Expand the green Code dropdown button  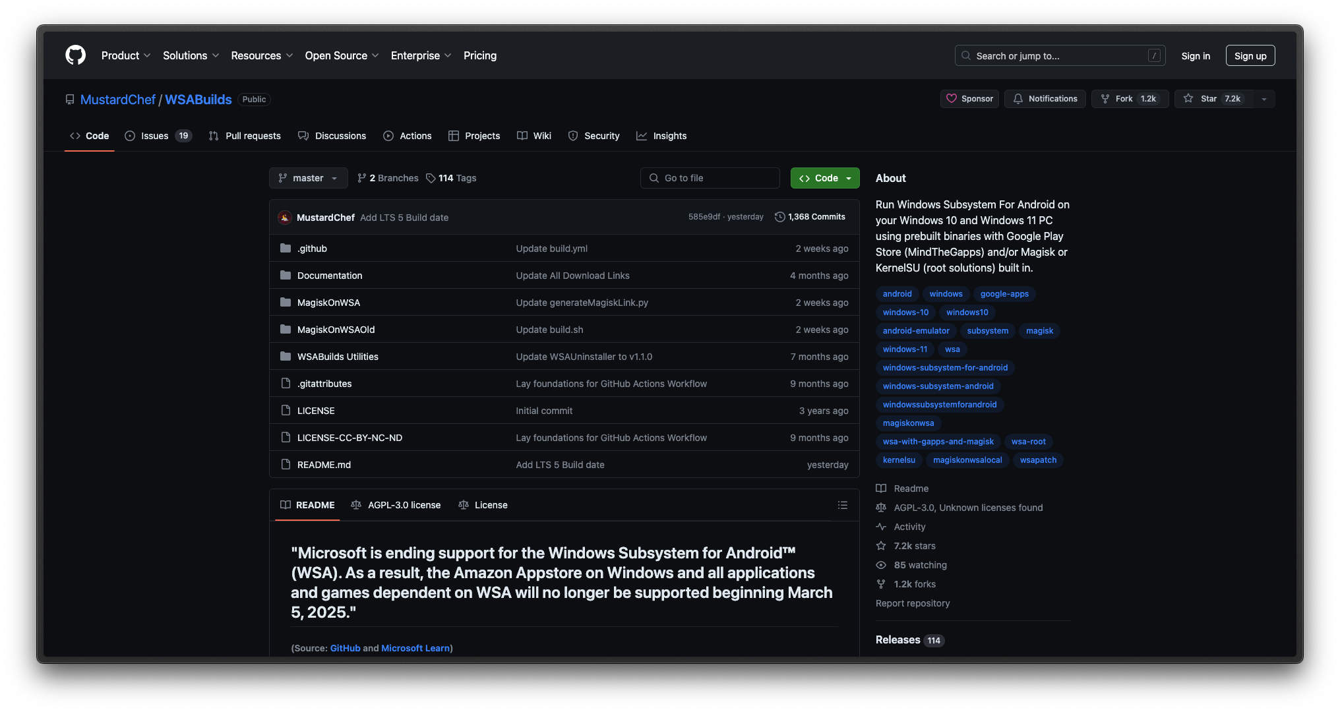[x=824, y=178]
